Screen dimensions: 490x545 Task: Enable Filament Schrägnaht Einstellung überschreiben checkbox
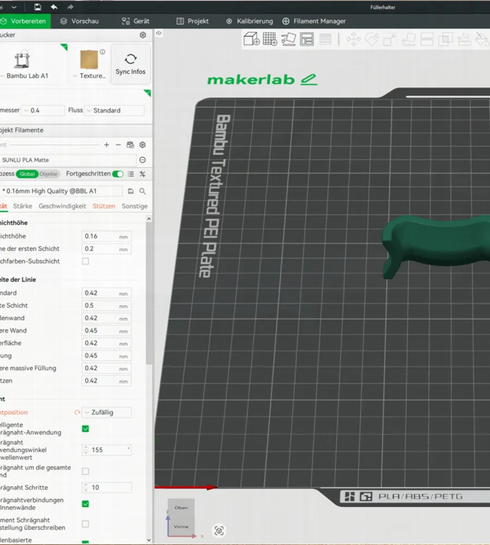pos(85,524)
